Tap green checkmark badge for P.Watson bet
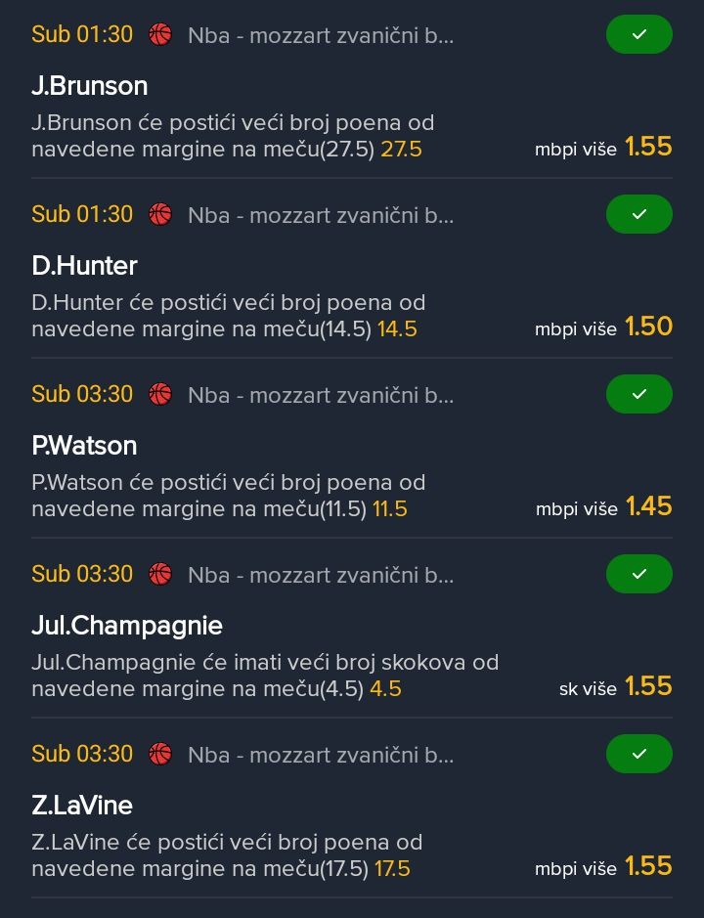This screenshot has width=704, height=918. coord(639,395)
